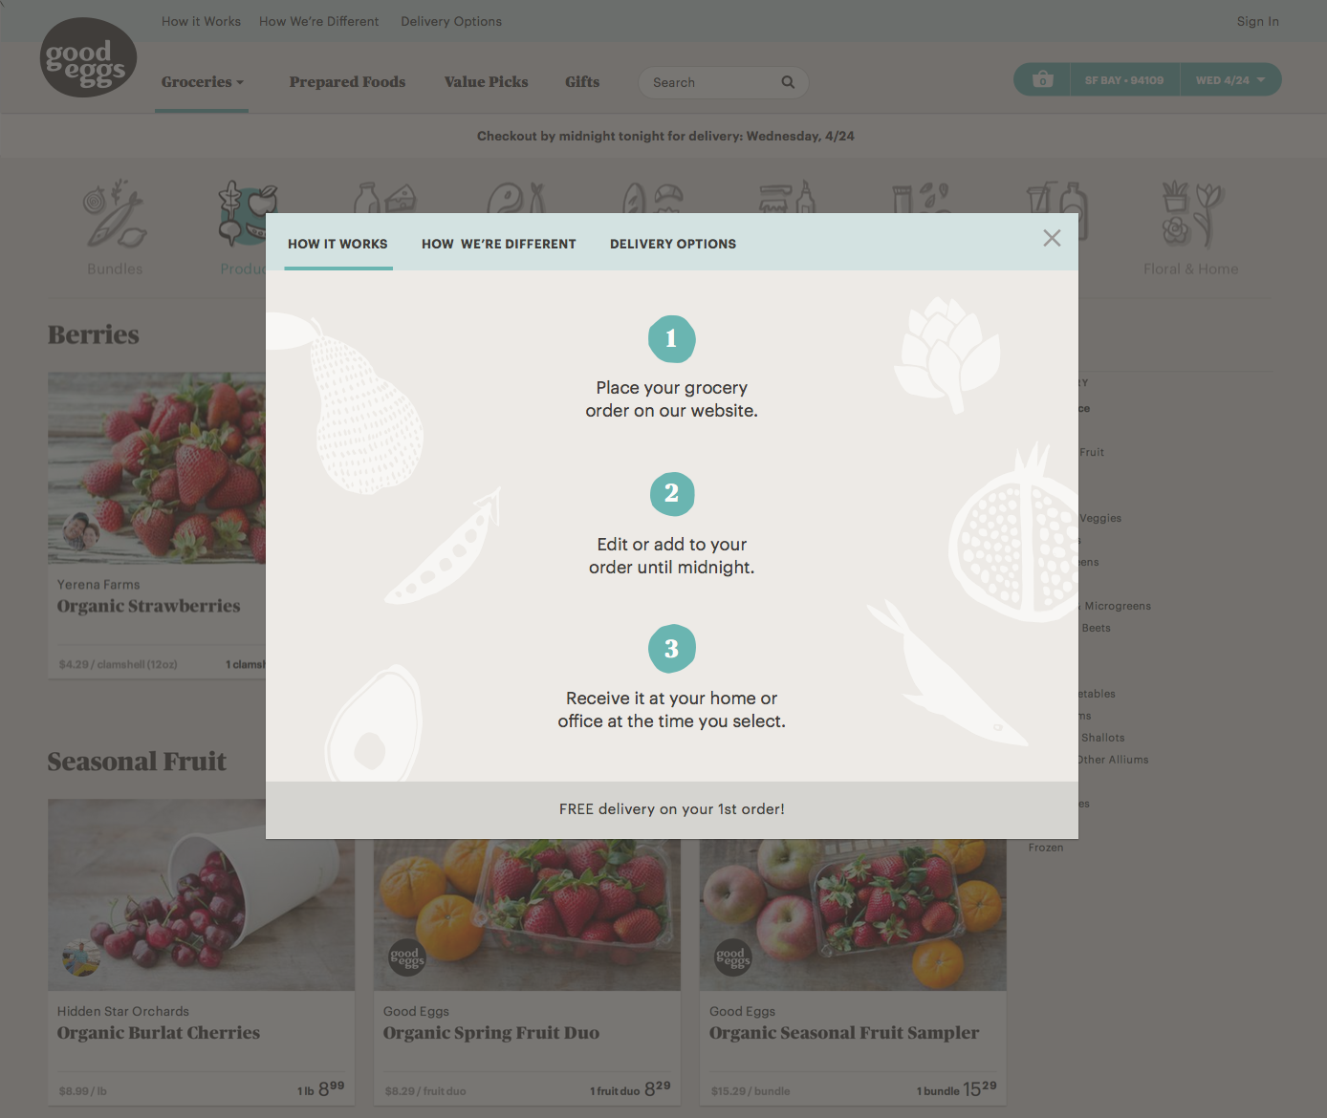Viewport: 1327px width, 1118px height.
Task: Close the How It Works popup
Action: pos(1052,238)
